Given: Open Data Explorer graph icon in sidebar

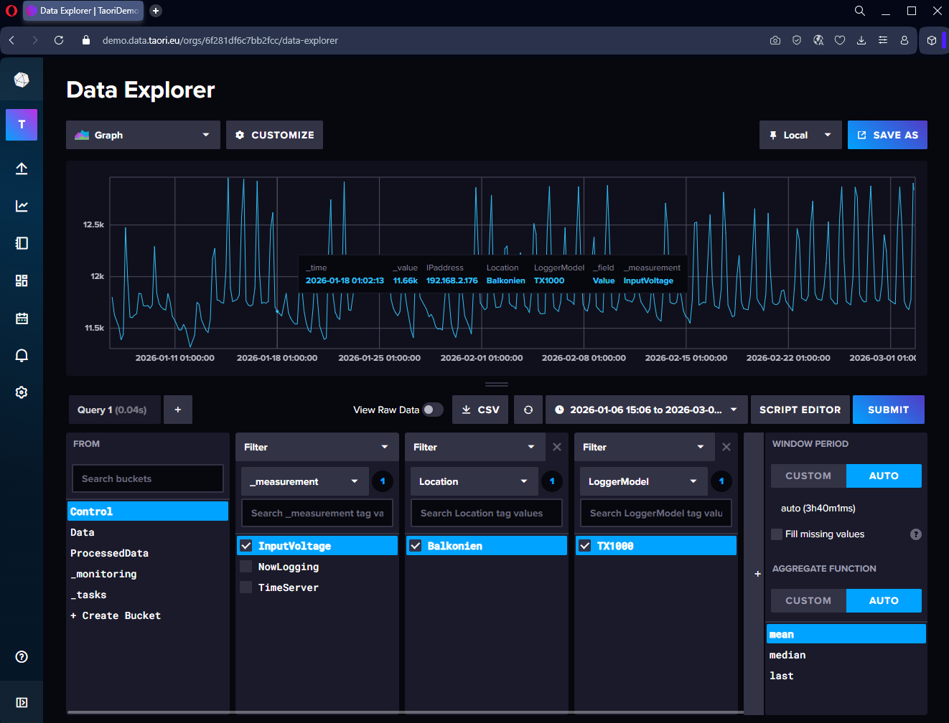Looking at the screenshot, I should 22,206.
